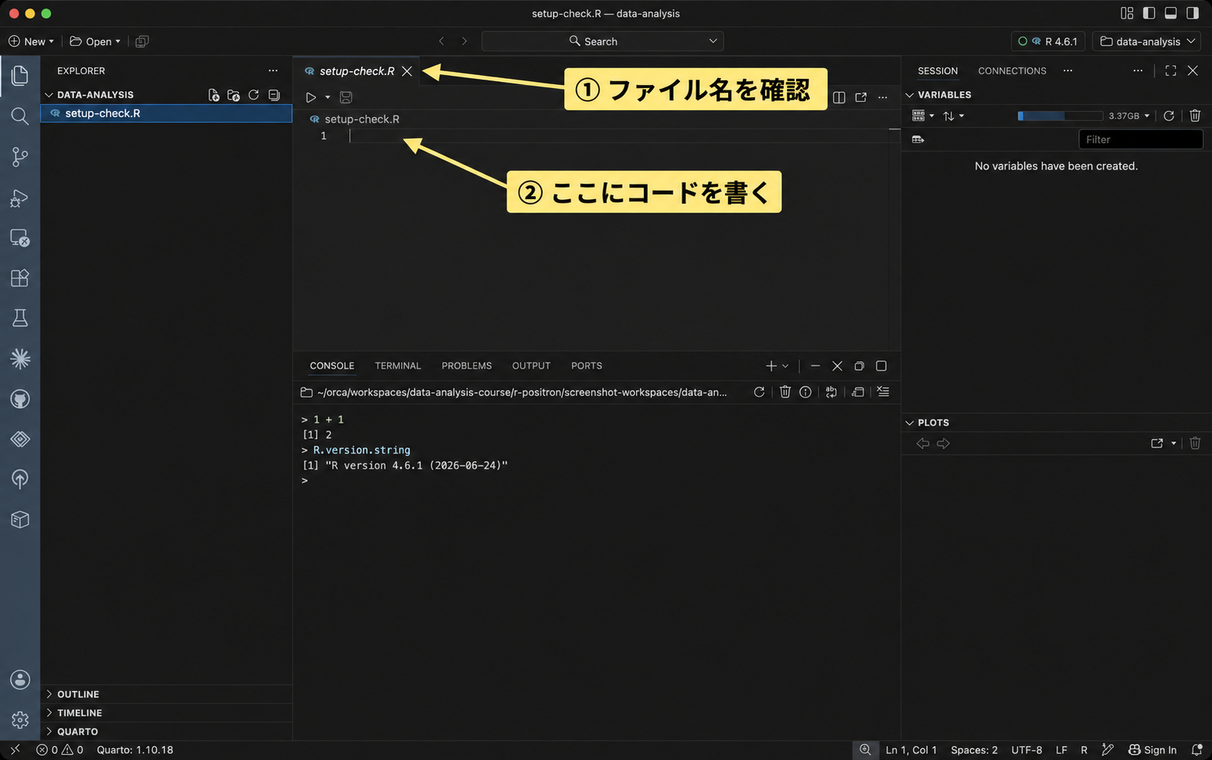The width and height of the screenshot is (1212, 760).
Task: Collapse the PLOTS section
Action: coord(910,422)
